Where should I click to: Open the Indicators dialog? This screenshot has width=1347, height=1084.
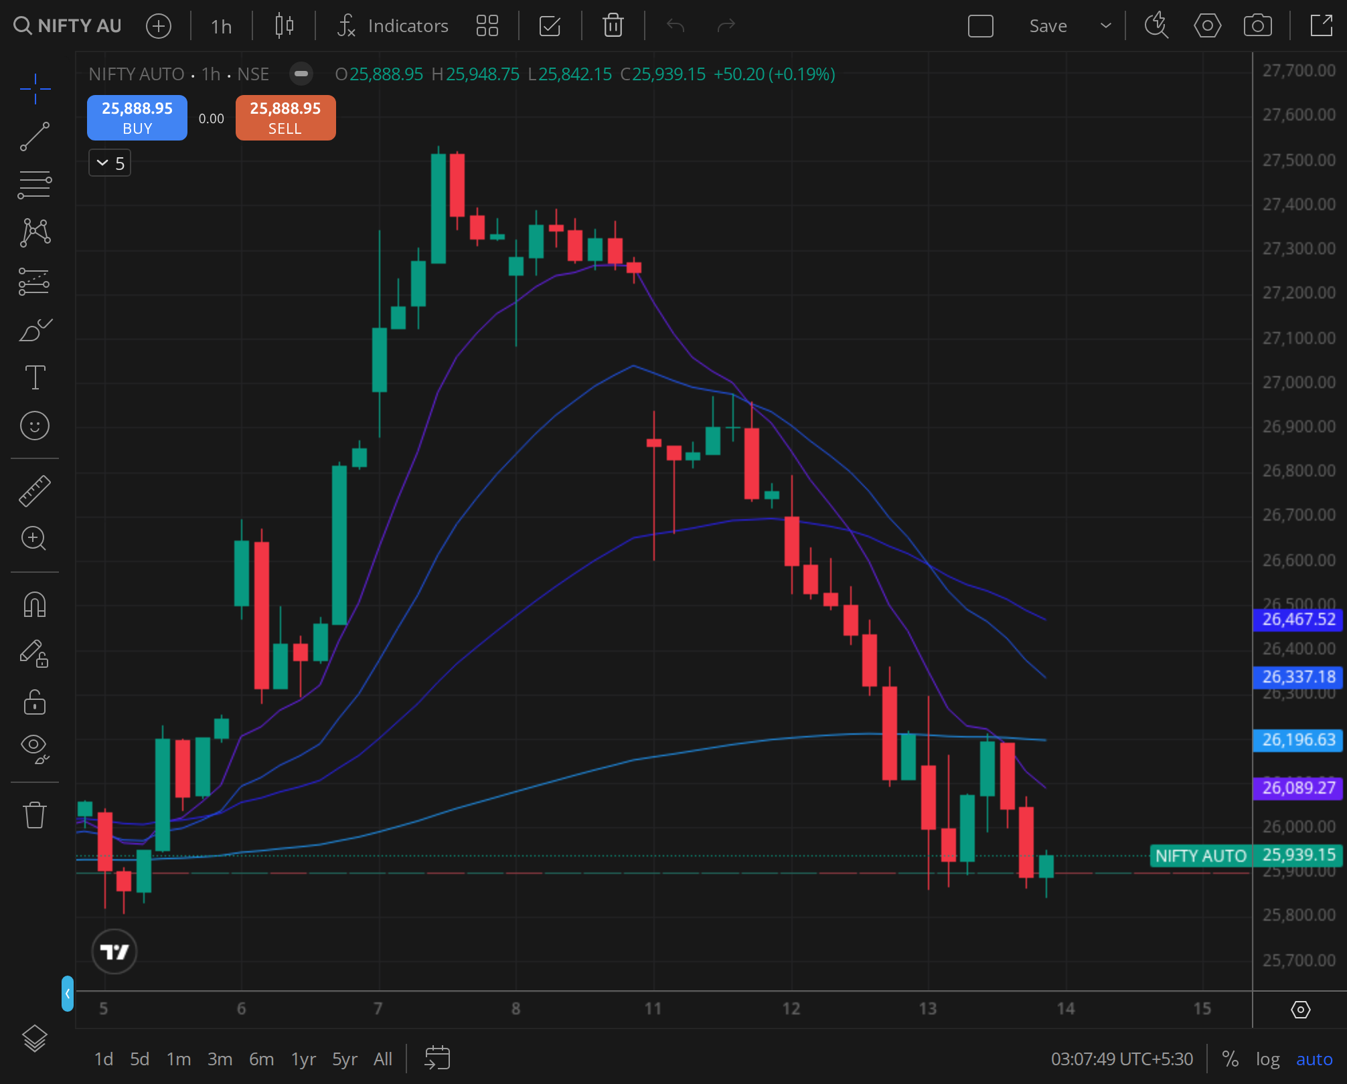coord(393,26)
